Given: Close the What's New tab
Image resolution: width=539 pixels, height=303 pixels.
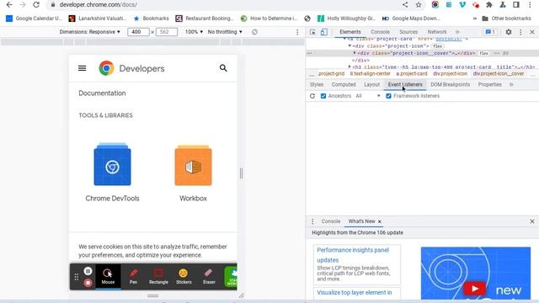Looking at the screenshot, I should [x=380, y=221].
